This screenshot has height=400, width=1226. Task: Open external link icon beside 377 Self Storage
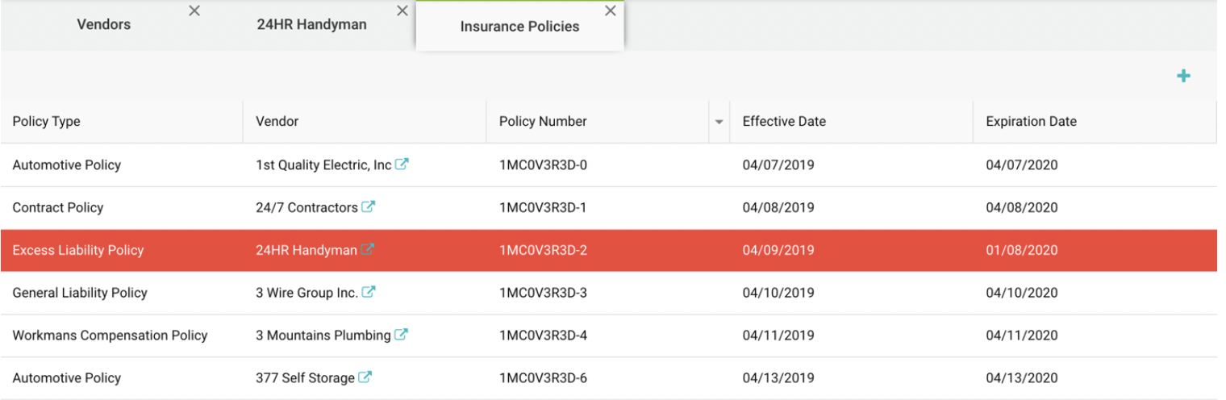click(365, 377)
